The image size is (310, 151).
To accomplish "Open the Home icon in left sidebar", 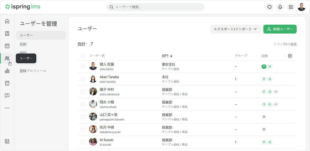I will point(7,21).
